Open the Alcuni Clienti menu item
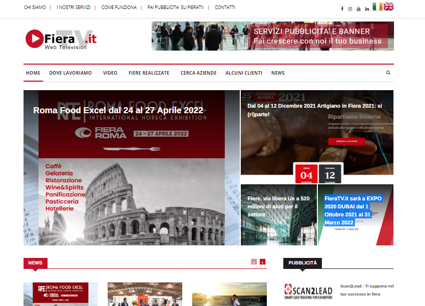425x306 pixels. pyautogui.click(x=244, y=73)
